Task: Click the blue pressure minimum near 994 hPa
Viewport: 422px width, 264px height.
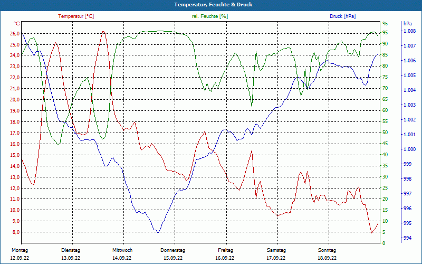Action: click(158, 232)
